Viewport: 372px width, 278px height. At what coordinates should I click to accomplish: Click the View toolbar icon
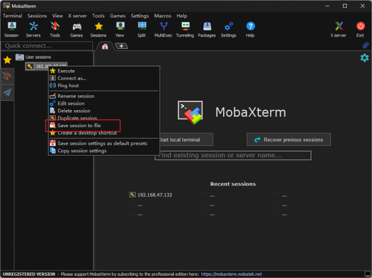(120, 30)
